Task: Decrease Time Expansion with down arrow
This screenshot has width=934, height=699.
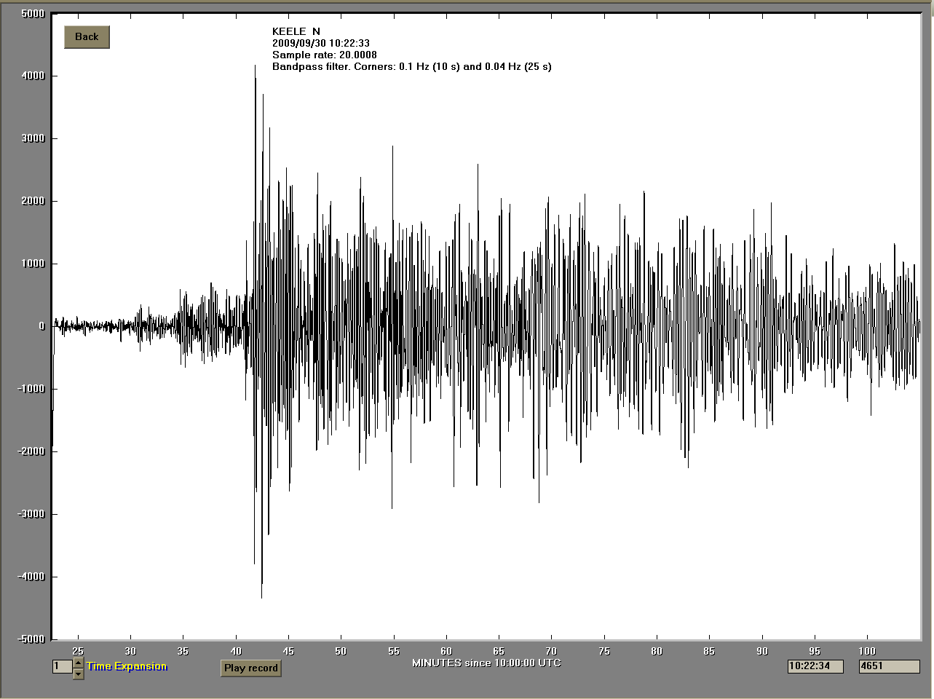Action: pos(79,674)
